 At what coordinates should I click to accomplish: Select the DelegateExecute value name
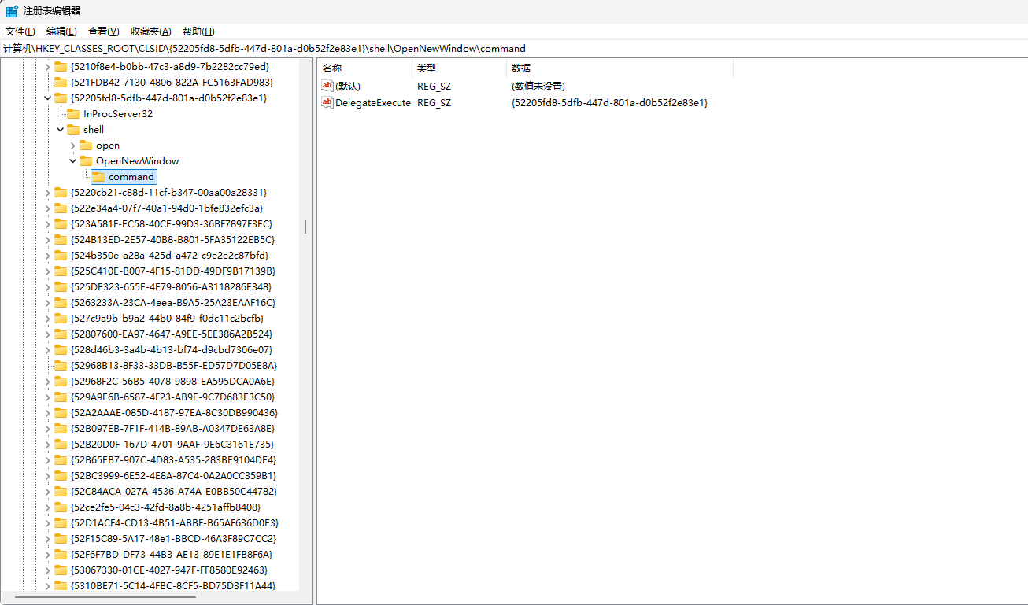click(x=373, y=102)
